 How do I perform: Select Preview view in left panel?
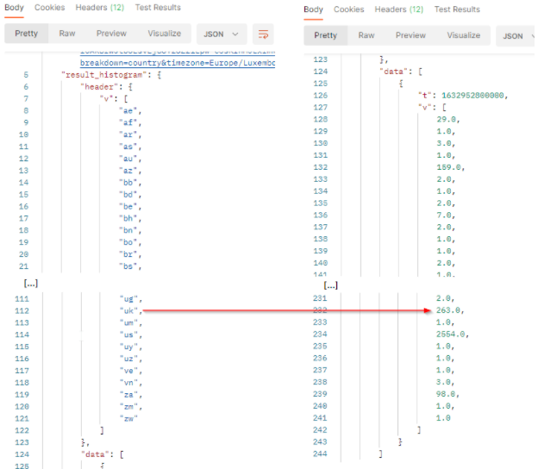point(110,34)
